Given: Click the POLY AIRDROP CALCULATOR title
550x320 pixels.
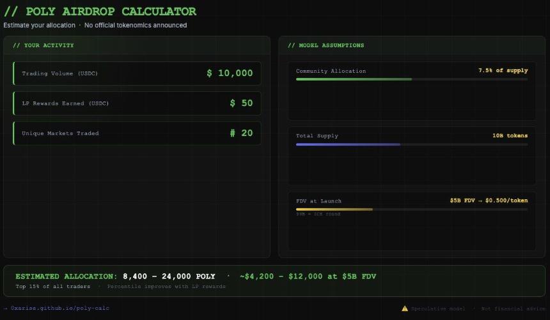Looking at the screenshot, I should click(100, 11).
